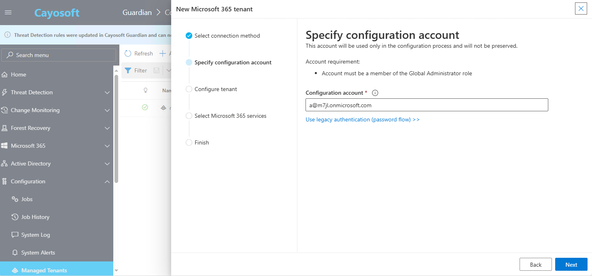Expand the Microsoft 365 chevron
Image resolution: width=592 pixels, height=276 pixels.
coord(107,146)
